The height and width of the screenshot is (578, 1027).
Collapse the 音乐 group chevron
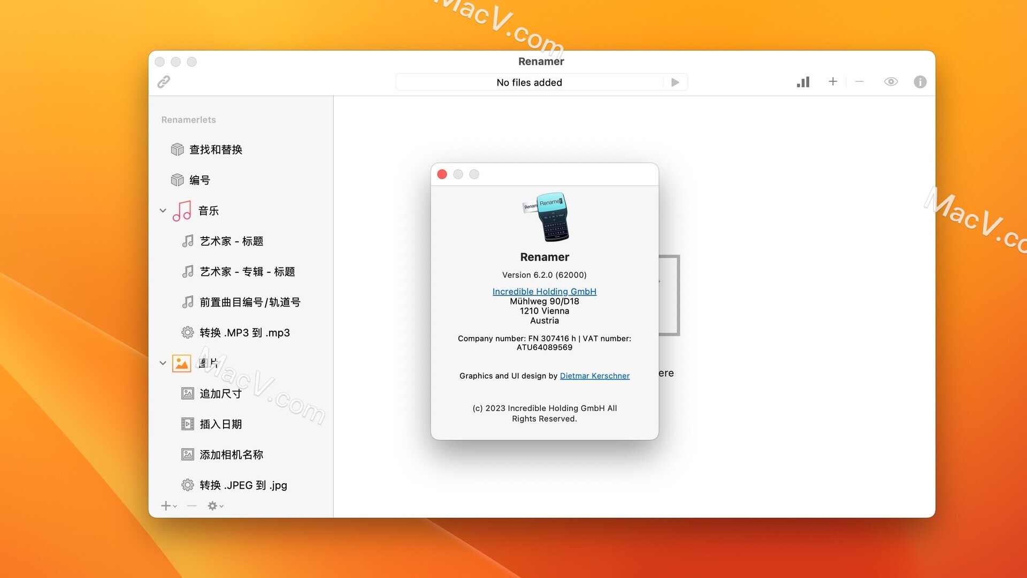(163, 211)
